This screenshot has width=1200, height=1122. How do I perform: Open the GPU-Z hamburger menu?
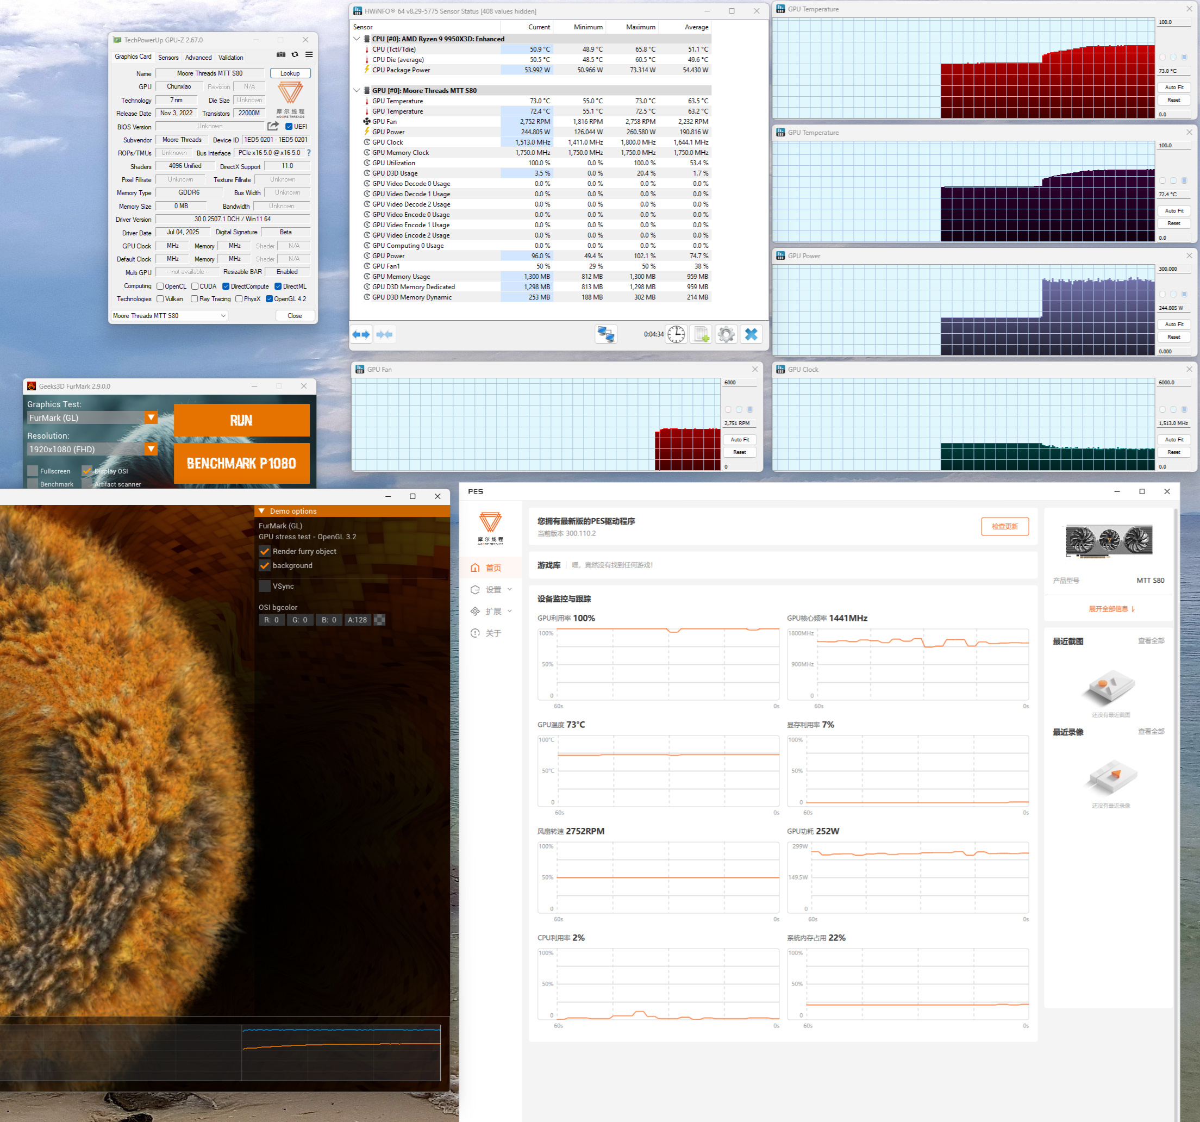click(x=309, y=54)
